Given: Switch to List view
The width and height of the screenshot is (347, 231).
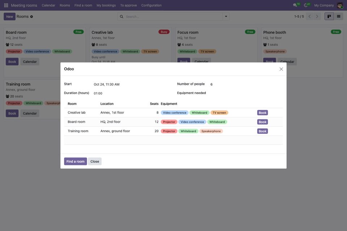Looking at the screenshot, I should [339, 16].
